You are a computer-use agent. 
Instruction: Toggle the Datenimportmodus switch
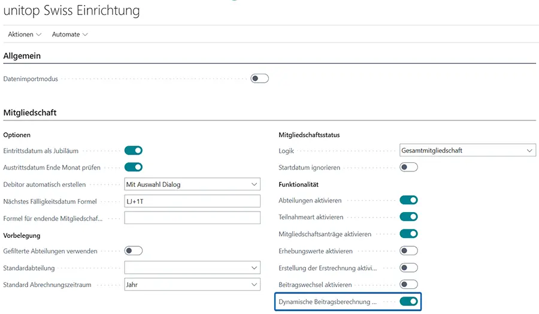pos(259,78)
